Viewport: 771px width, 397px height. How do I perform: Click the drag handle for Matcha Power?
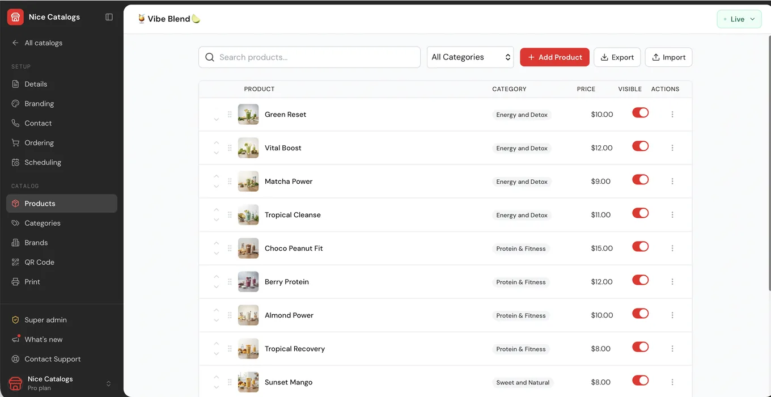coord(230,181)
